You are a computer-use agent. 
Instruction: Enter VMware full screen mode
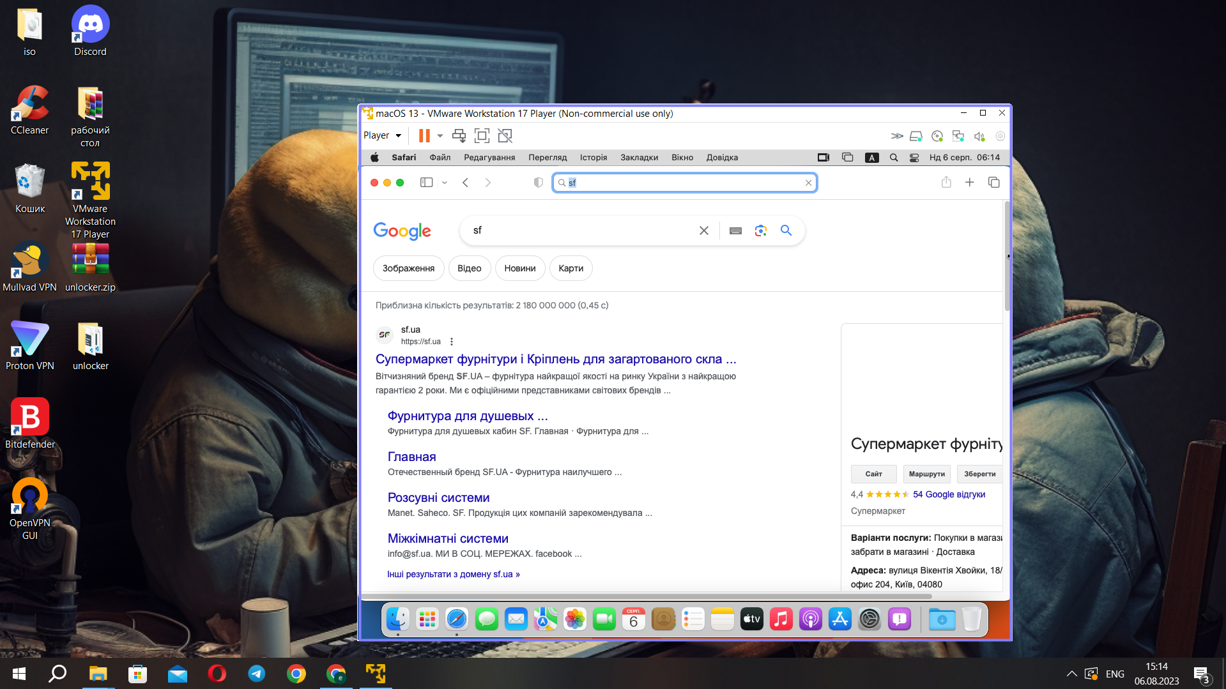[482, 135]
